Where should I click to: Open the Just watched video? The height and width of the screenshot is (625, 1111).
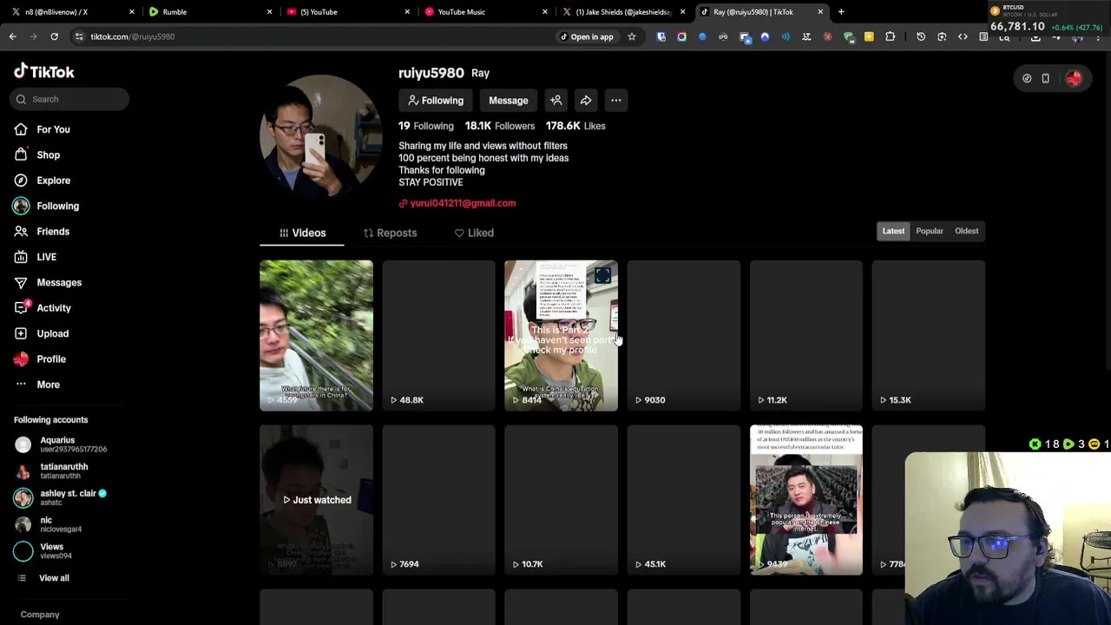(316, 500)
